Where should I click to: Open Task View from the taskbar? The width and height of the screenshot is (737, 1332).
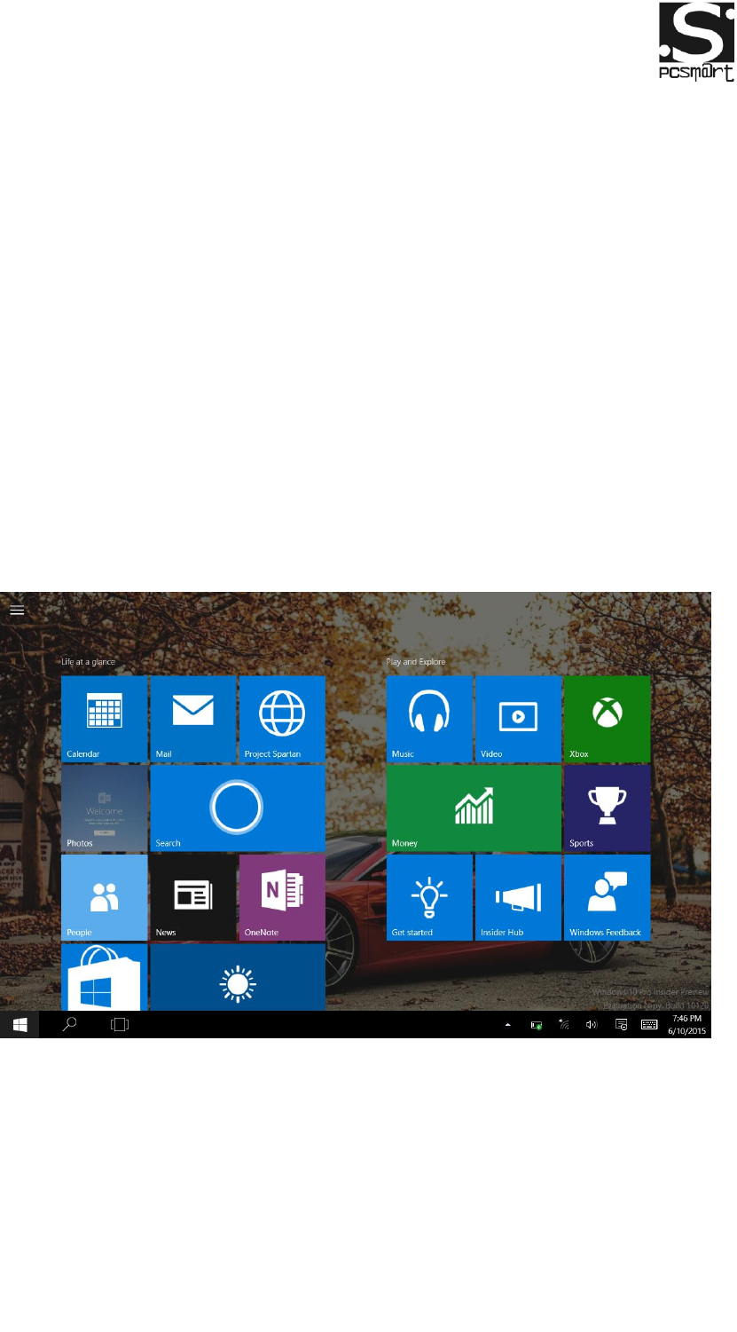point(120,1024)
